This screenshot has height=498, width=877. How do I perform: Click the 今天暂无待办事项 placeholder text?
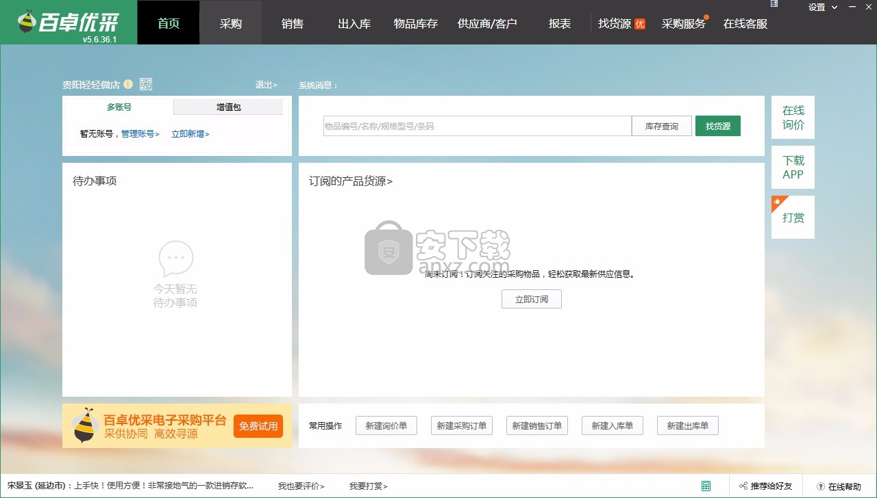pos(175,296)
